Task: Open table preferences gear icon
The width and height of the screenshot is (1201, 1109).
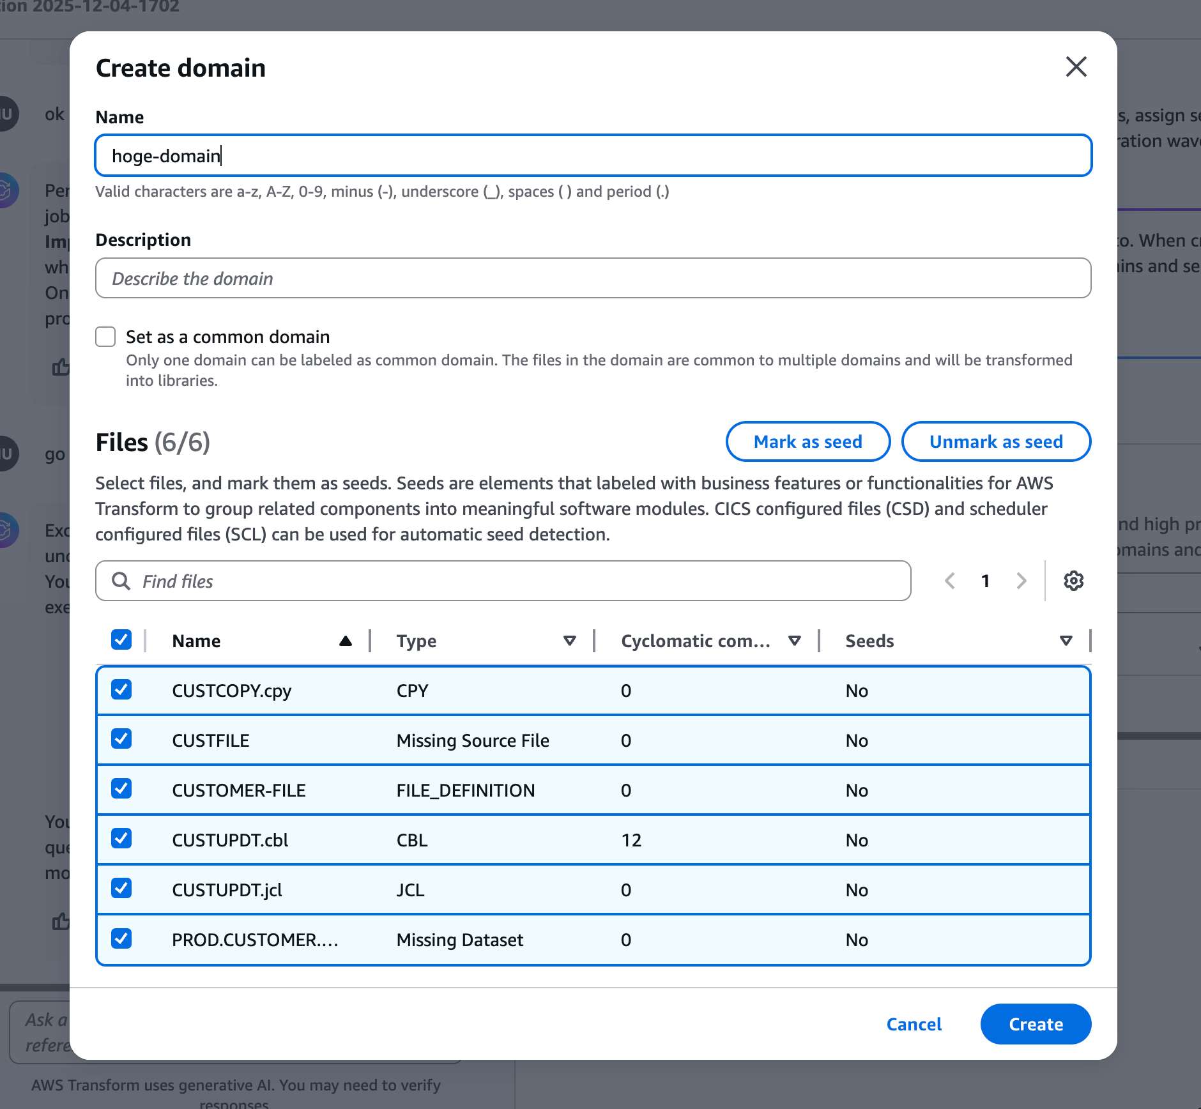Action: click(x=1073, y=581)
